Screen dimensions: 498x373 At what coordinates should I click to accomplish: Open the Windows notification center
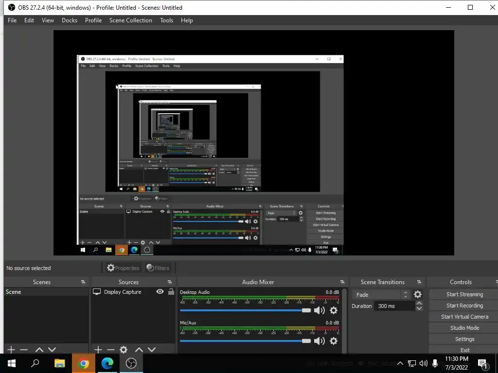tap(482, 364)
